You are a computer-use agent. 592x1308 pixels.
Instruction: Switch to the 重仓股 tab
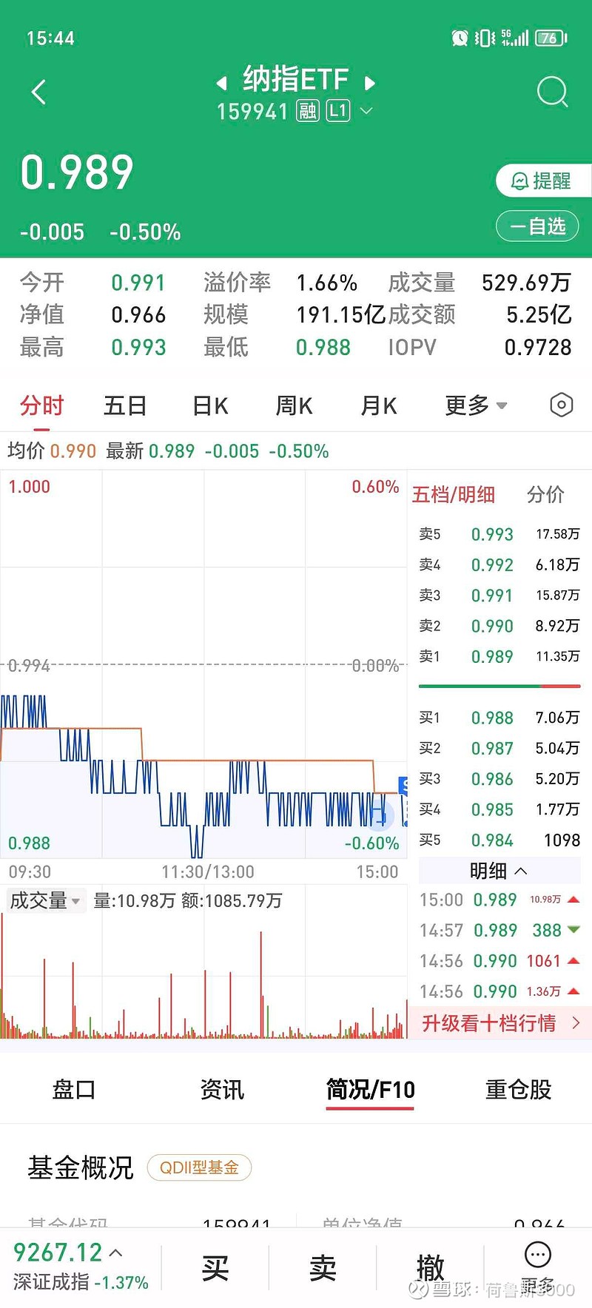click(x=518, y=1090)
